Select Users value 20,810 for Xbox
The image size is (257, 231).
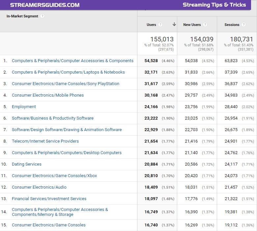pos(151,176)
